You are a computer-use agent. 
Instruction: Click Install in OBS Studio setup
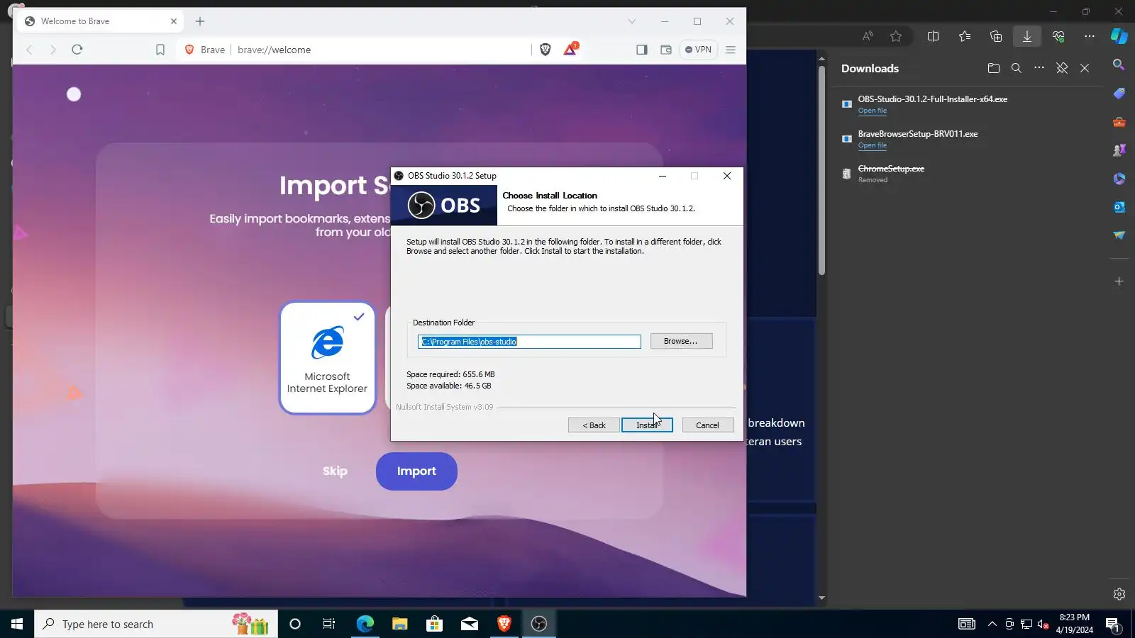tap(647, 425)
